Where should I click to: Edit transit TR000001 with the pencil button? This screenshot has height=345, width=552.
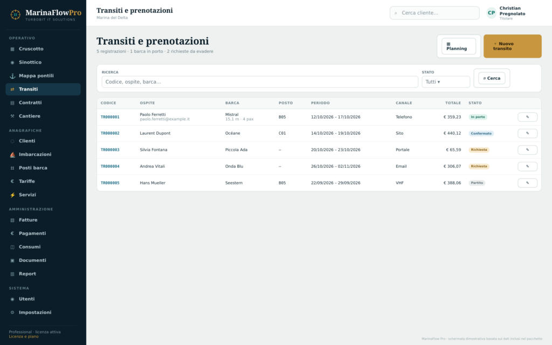coord(527,117)
